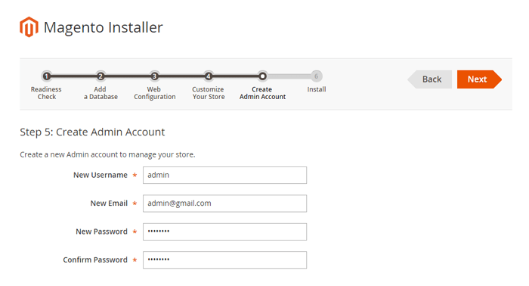Click the Create Admin Account step label
This screenshot has width=529, height=286.
coord(262,93)
